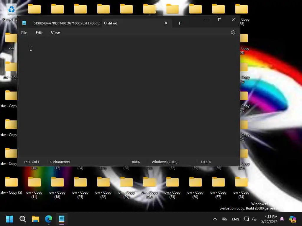Open the View menu
Screen dimensions: 302x226
(x=55, y=33)
